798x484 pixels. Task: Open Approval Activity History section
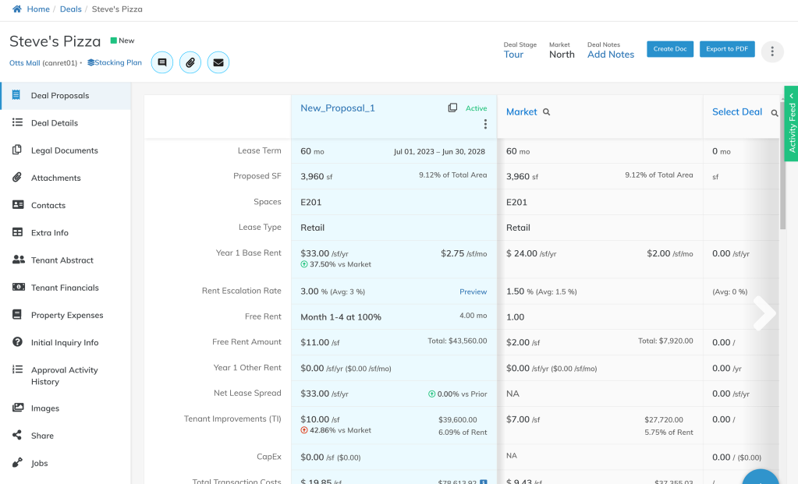pos(64,376)
